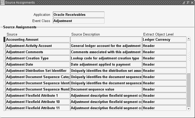Click record indicator beside Adjustment Comments
This screenshot has height=118, width=195.
coord(4,52)
